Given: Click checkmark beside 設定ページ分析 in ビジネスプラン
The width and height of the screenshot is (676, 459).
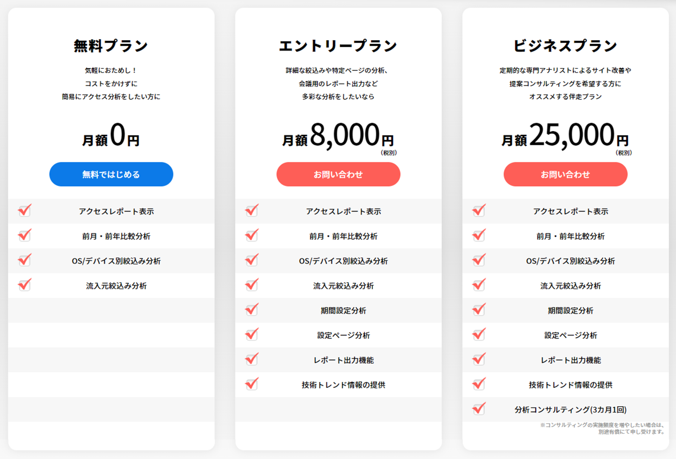Looking at the screenshot, I should click(479, 334).
